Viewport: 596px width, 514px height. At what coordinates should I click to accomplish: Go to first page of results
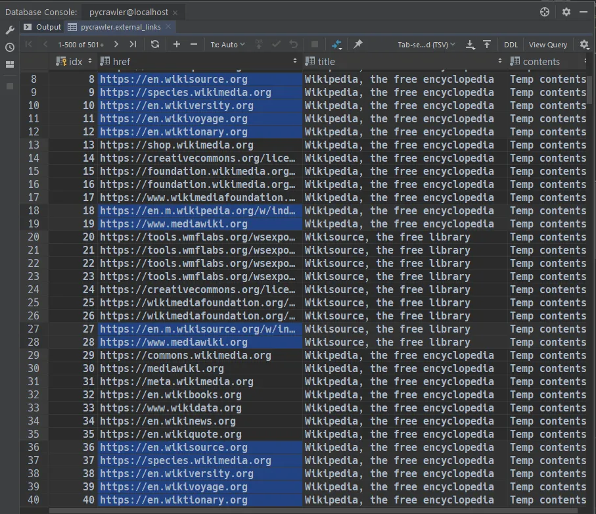click(28, 45)
